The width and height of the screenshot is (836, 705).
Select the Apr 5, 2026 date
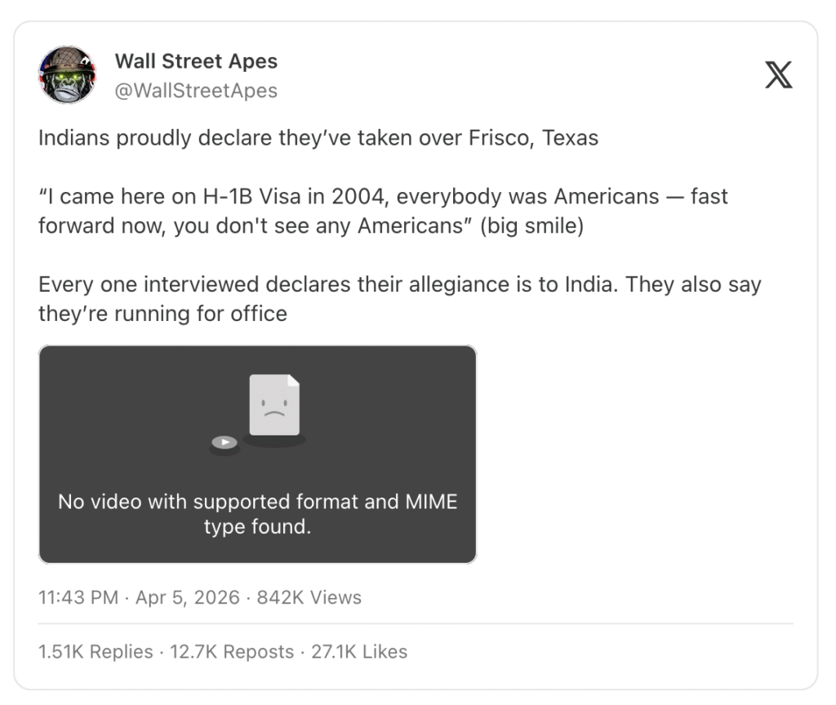tap(188, 597)
